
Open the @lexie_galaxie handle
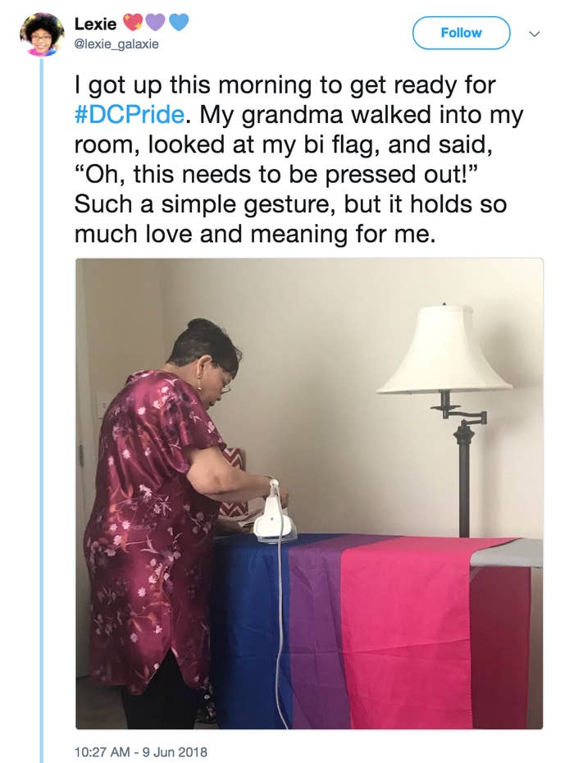coord(116,44)
